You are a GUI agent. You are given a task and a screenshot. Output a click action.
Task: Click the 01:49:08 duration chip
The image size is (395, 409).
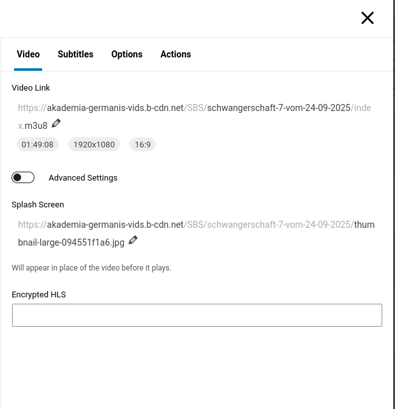38,145
